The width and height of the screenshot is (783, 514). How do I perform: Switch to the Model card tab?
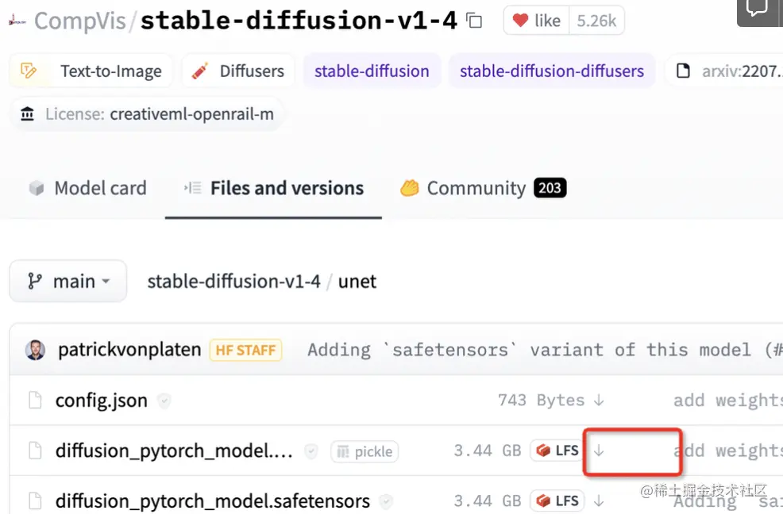tap(87, 189)
